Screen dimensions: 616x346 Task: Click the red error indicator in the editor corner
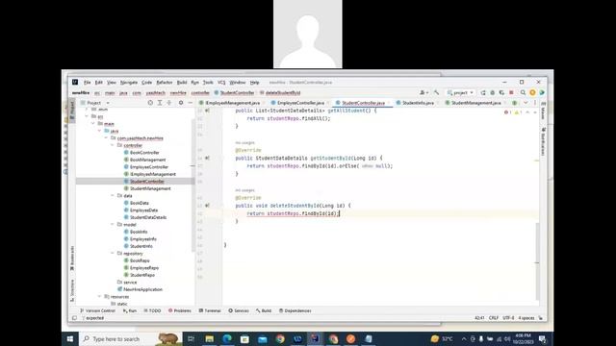[x=507, y=112]
